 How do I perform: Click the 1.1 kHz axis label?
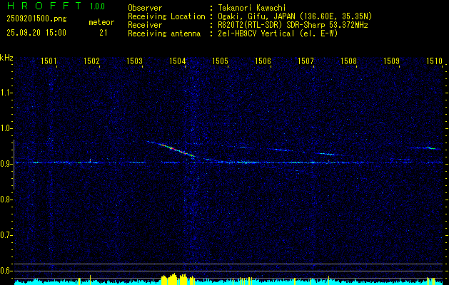tap(5, 93)
